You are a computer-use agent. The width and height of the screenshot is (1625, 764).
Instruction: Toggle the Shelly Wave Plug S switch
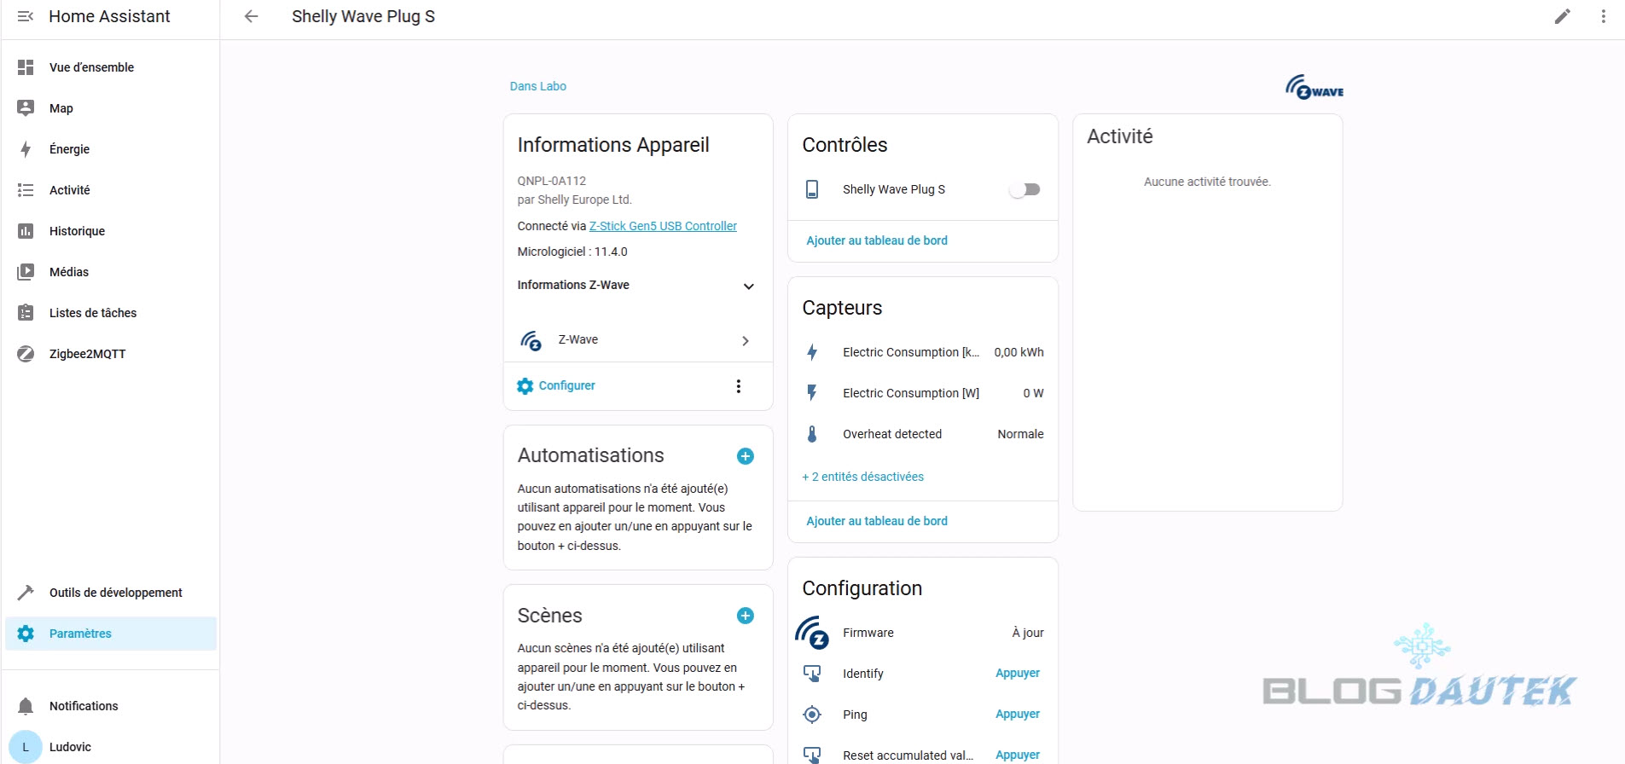[x=1024, y=189]
